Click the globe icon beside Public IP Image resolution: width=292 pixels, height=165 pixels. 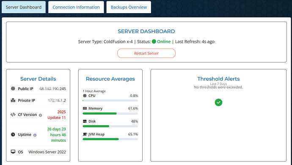pyautogui.click(x=13, y=89)
